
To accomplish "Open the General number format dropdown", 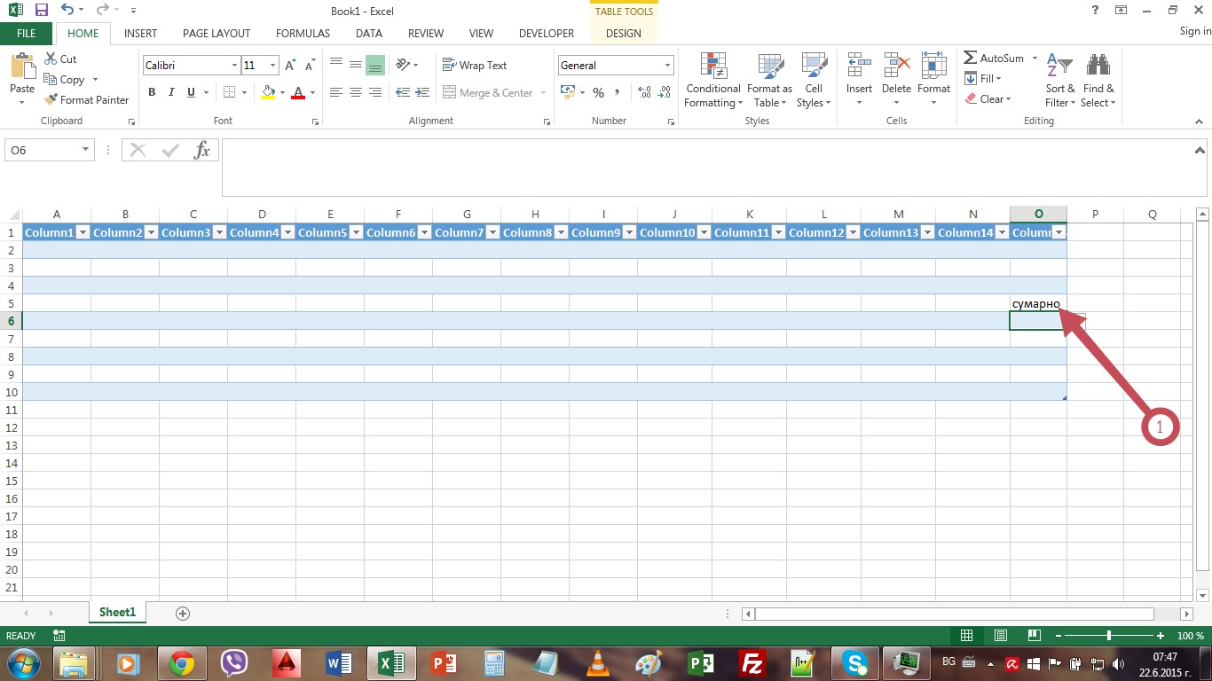I will pyautogui.click(x=667, y=66).
